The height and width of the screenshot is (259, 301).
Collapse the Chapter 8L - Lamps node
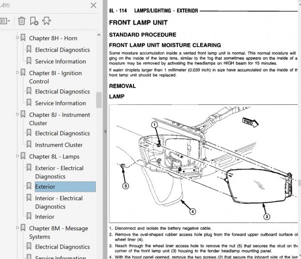coord(17,156)
